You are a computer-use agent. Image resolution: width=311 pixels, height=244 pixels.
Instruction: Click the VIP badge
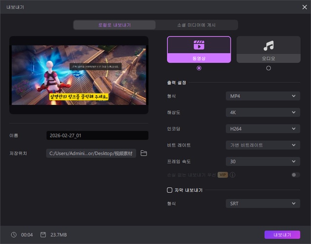coord(223,175)
